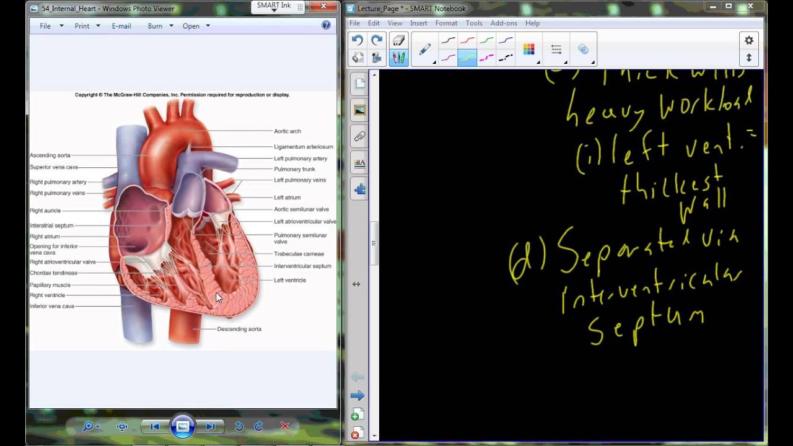793x446 pixels.
Task: Click the scroll down arrow beside the side tabs
Action: [374, 436]
